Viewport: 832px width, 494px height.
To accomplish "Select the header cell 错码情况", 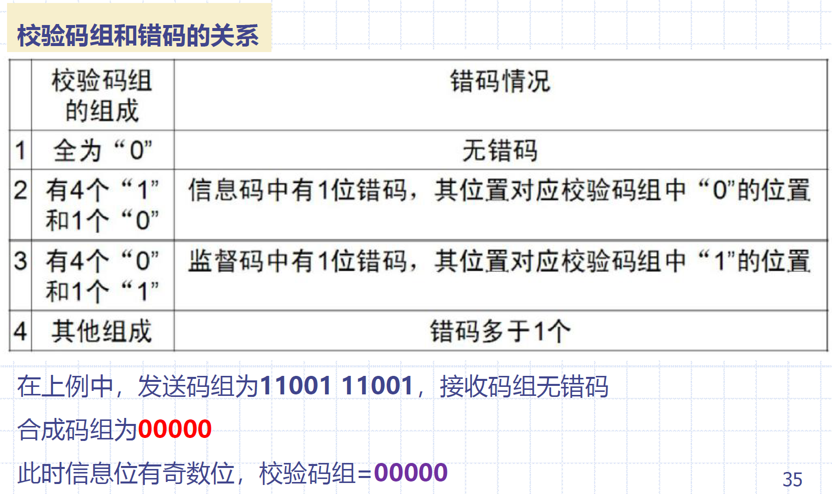I will point(500,95).
